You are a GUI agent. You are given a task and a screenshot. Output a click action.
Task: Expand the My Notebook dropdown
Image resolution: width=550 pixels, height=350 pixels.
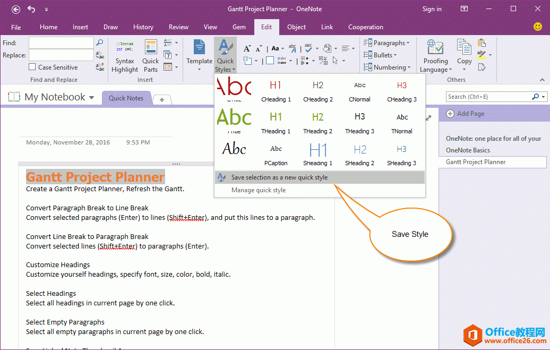(x=92, y=98)
